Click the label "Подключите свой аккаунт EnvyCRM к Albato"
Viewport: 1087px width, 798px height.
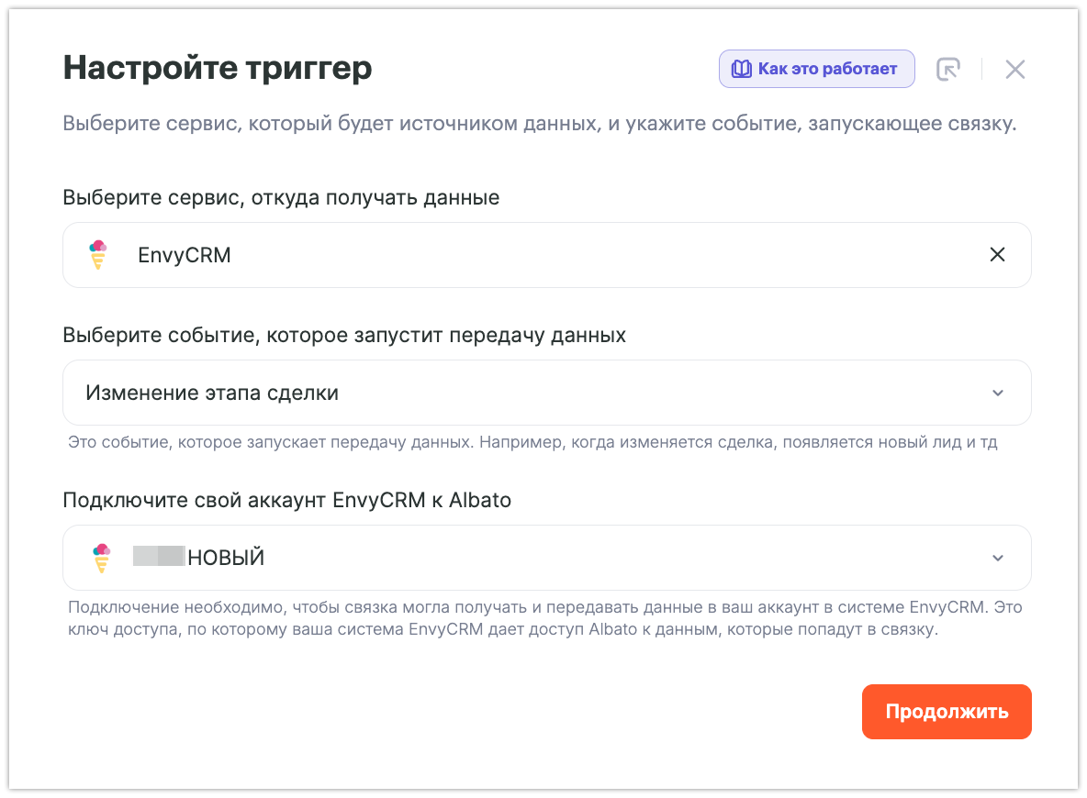(x=286, y=500)
